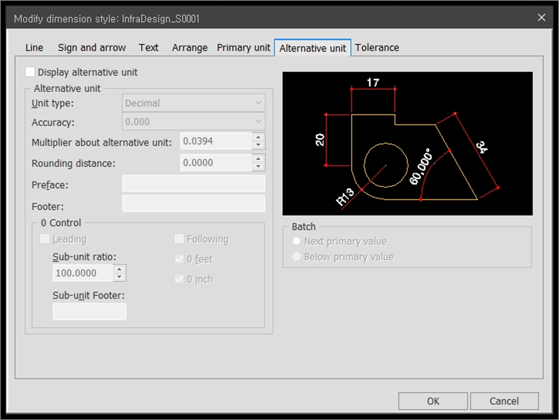Click the dimension preview image
Image resolution: width=559 pixels, height=420 pixels.
(407, 143)
